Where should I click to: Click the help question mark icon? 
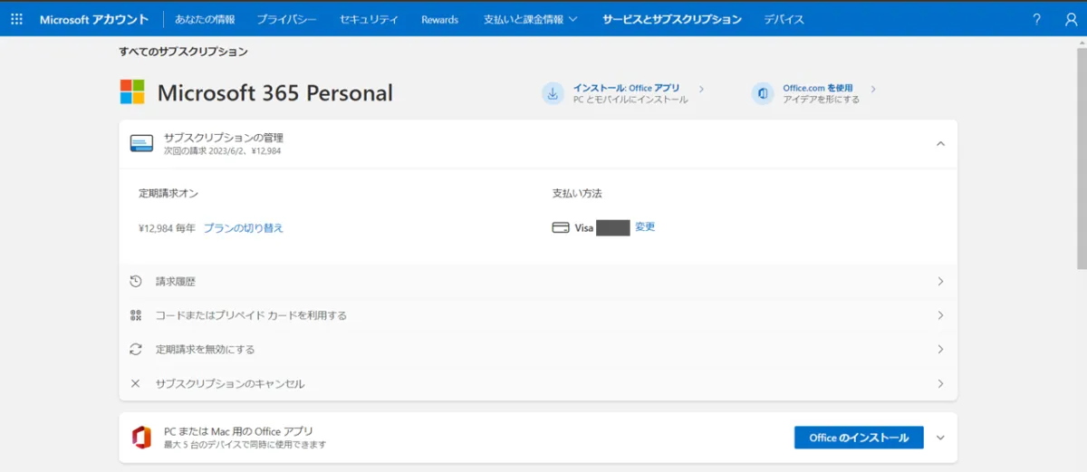[1037, 19]
